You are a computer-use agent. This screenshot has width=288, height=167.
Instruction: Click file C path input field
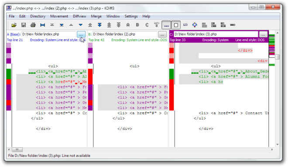tap(216, 34)
